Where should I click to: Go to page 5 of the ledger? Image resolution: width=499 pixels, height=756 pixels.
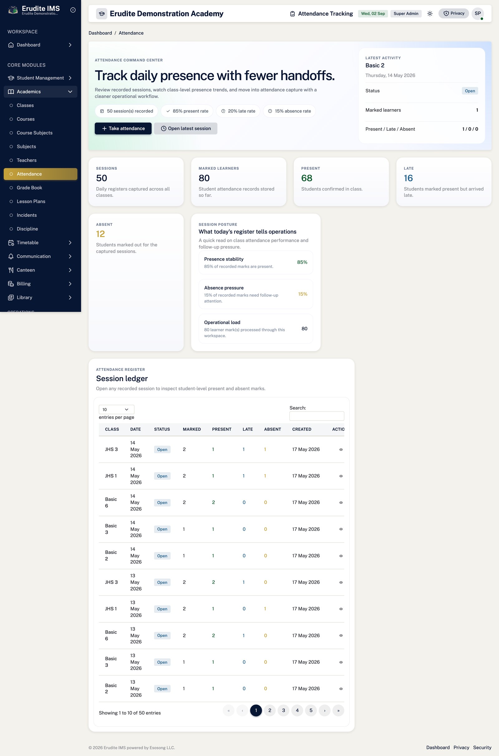pos(311,710)
